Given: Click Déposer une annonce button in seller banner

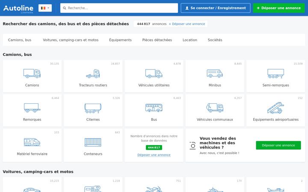Looking at the screenshot, I should click(x=278, y=145).
